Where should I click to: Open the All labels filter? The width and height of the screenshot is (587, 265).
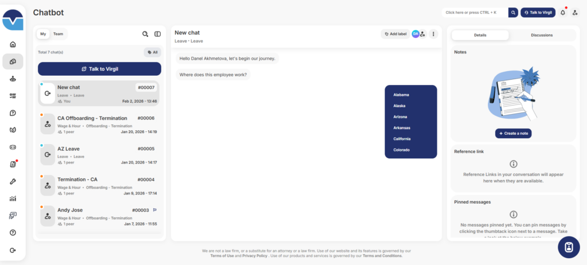pos(152,52)
